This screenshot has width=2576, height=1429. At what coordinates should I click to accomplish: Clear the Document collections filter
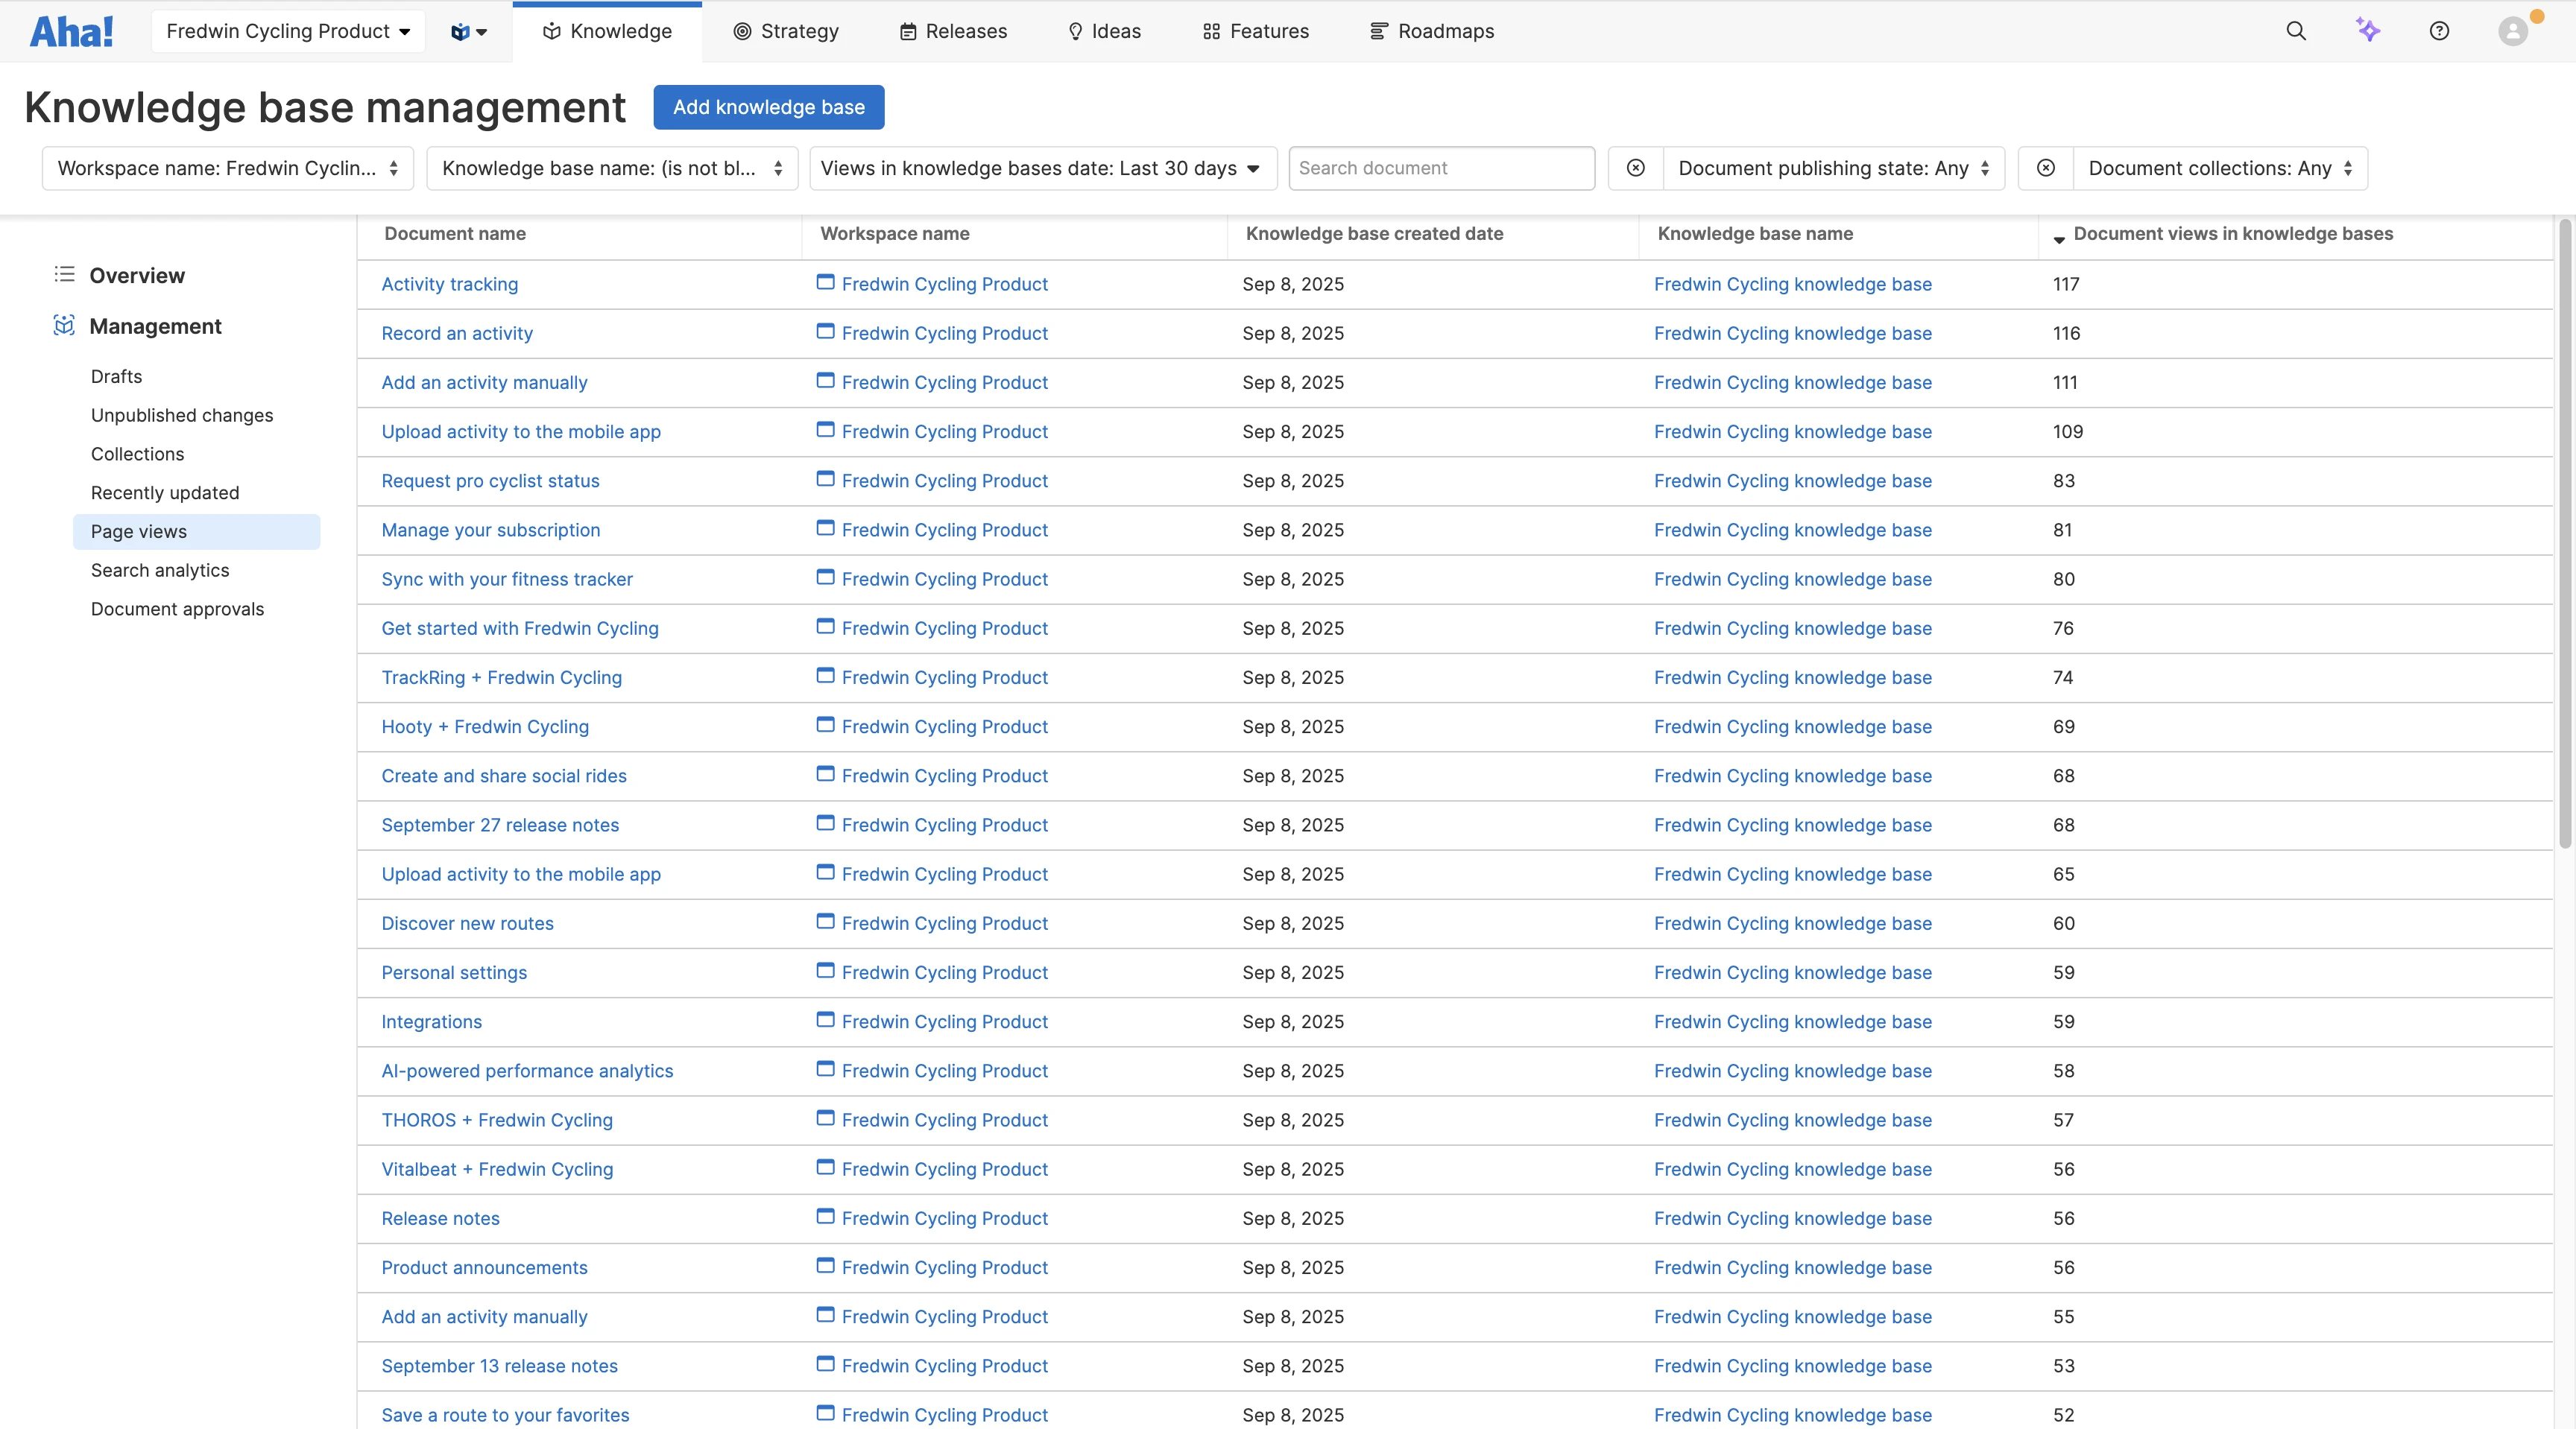2046,168
